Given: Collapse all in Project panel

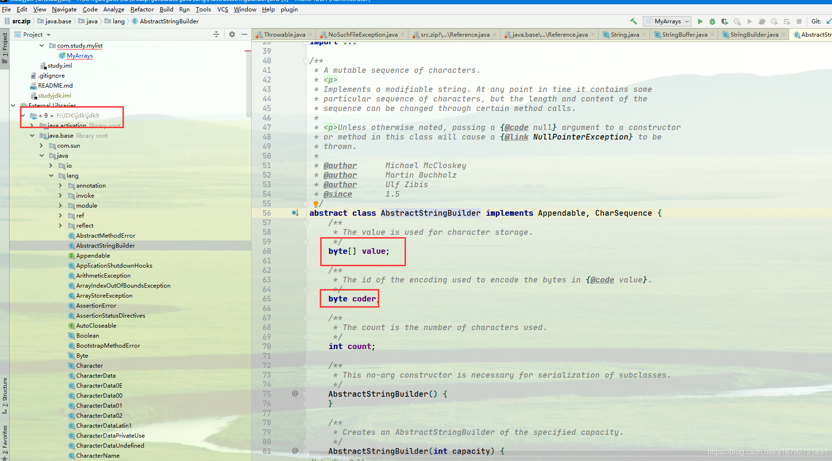Looking at the screenshot, I should pyautogui.click(x=216, y=34).
